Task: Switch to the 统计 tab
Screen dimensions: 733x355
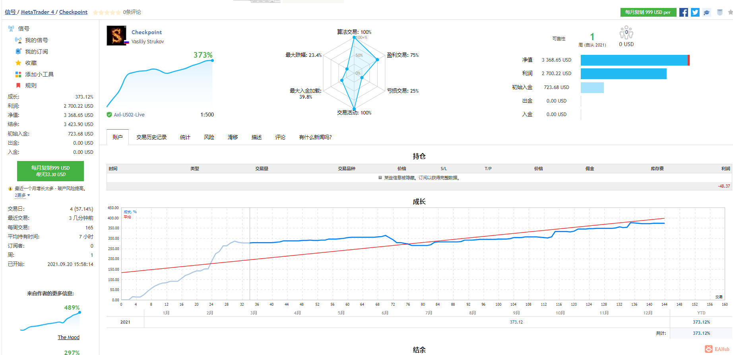Action: coord(185,137)
